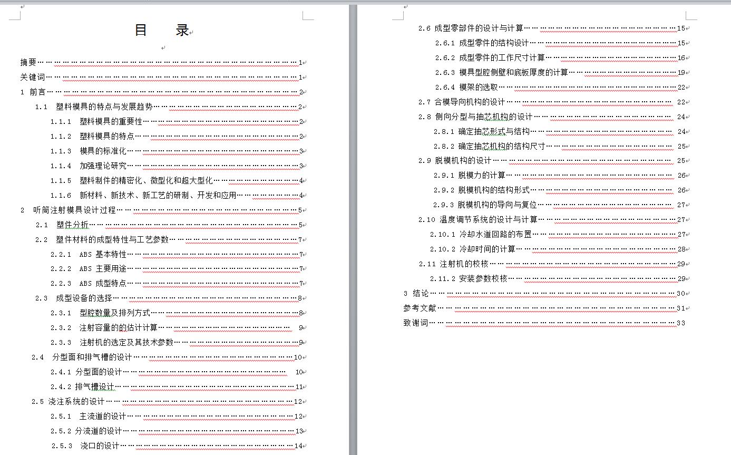731x455 pixels.
Task: Click entry 2.6.4 模架的选取
Action: click(x=560, y=87)
